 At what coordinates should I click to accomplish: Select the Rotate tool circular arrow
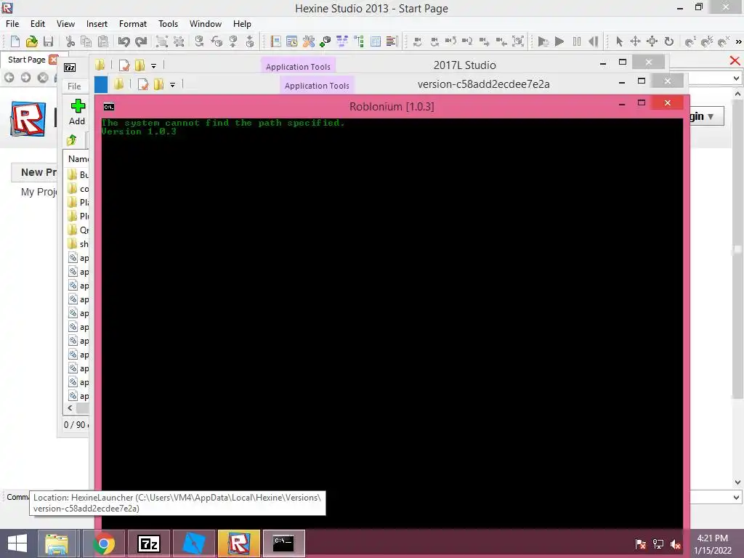pyautogui.click(x=669, y=41)
